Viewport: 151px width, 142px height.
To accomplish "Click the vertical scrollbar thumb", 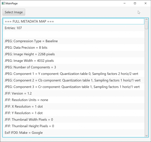I will [x=147, y=25].
